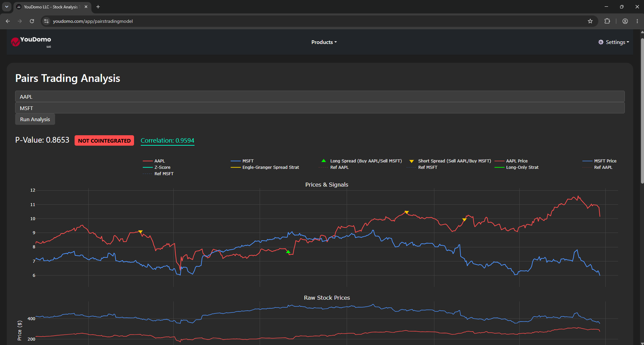The height and width of the screenshot is (345, 644).
Task: Click the Pairs Trading Analysis heading
Action: [x=68, y=78]
